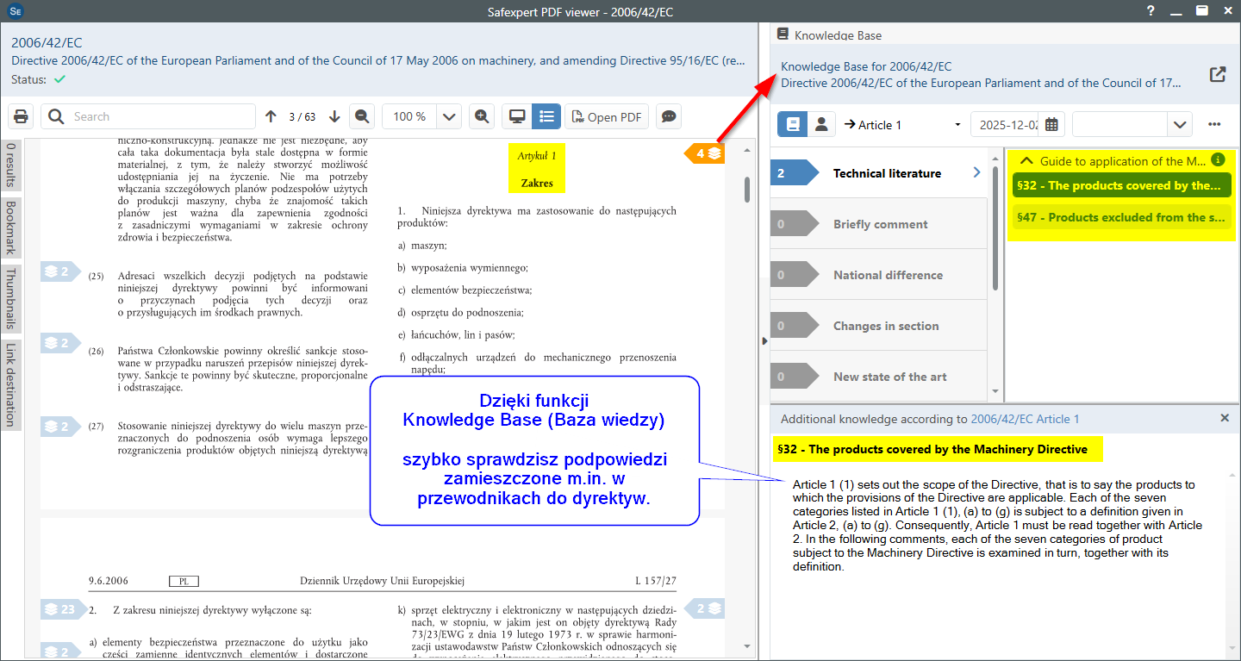Viewport: 1241px width, 661px height.
Task: Zoom out using the minus magnifier
Action: pos(362,116)
